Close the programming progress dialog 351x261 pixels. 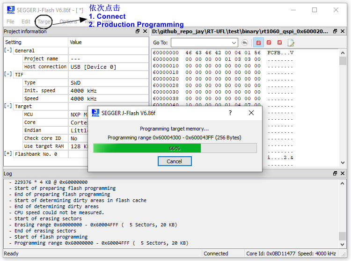tap(251, 113)
